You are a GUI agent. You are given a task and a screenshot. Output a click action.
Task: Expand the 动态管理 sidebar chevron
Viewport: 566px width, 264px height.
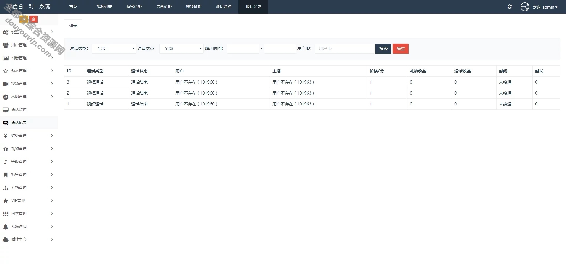(52, 71)
